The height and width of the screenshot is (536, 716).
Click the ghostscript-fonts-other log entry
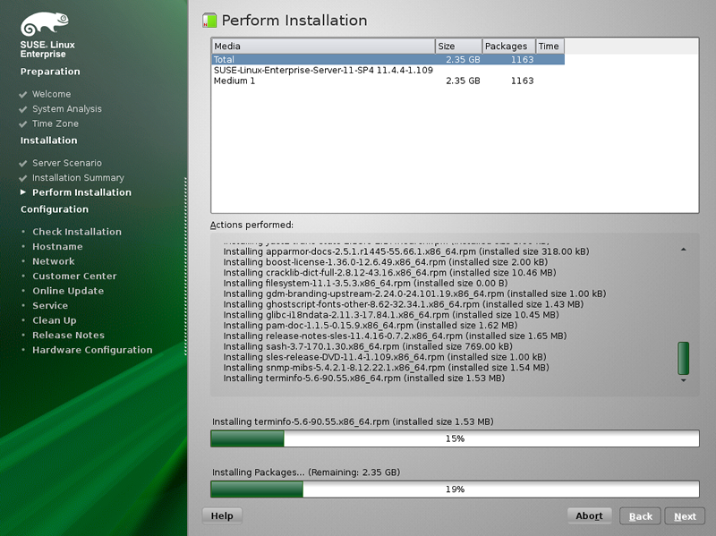pyautogui.click(x=404, y=304)
